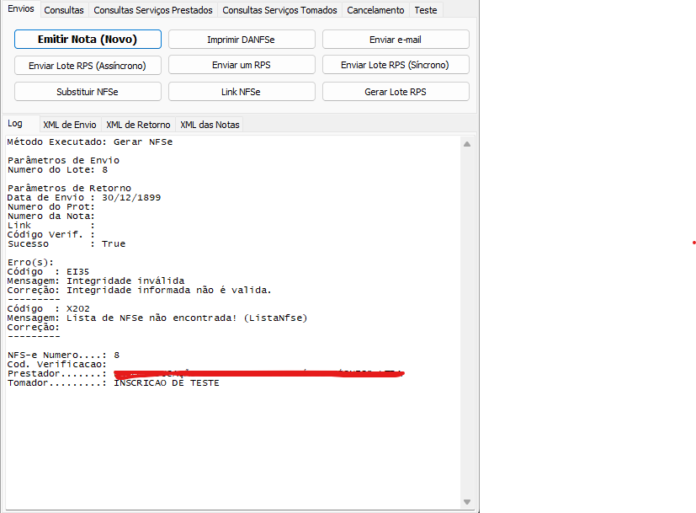Click Imprimir DANFSe button

[x=242, y=40]
